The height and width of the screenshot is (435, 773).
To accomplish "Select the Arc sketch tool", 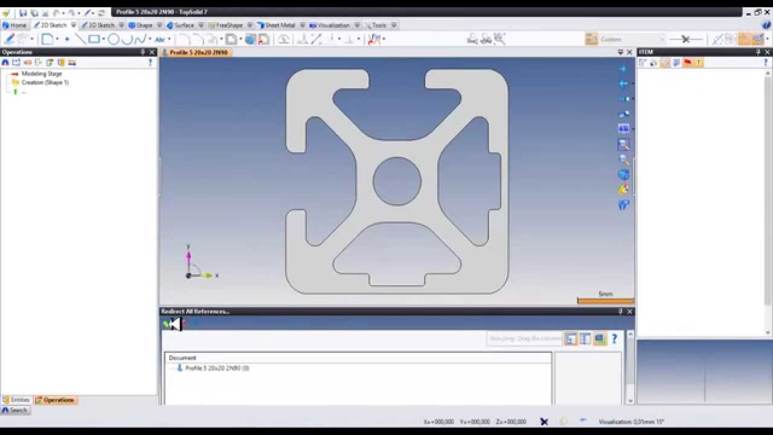I will [x=127, y=39].
